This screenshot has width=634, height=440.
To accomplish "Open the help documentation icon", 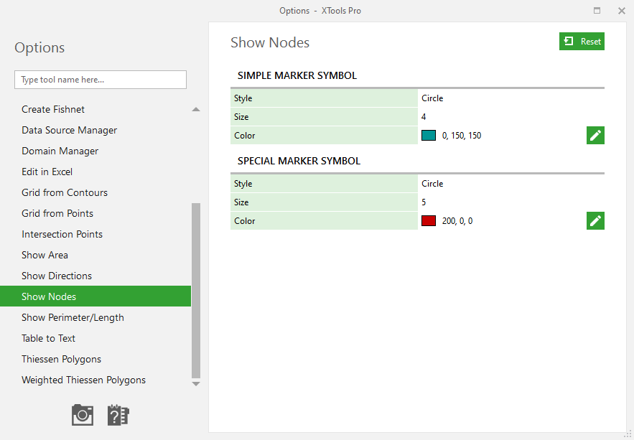I will (118, 415).
